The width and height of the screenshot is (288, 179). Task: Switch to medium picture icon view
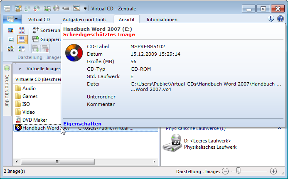[11, 39]
